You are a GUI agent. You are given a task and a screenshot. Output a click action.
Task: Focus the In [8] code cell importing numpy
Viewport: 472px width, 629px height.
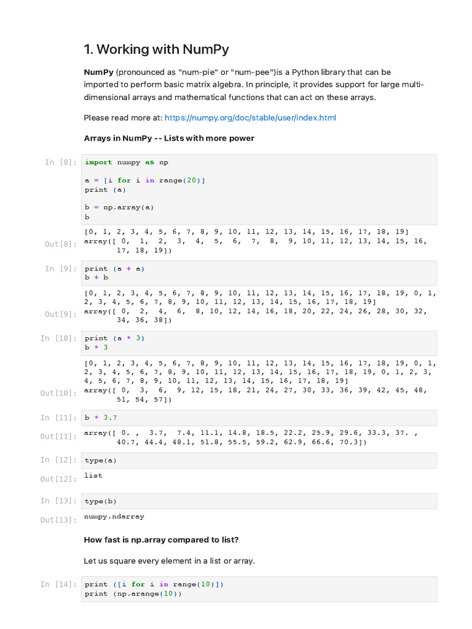pos(259,189)
